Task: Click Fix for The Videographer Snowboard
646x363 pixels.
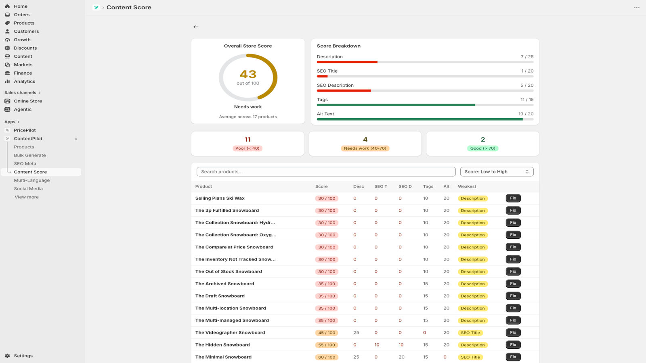Action: 513,332
